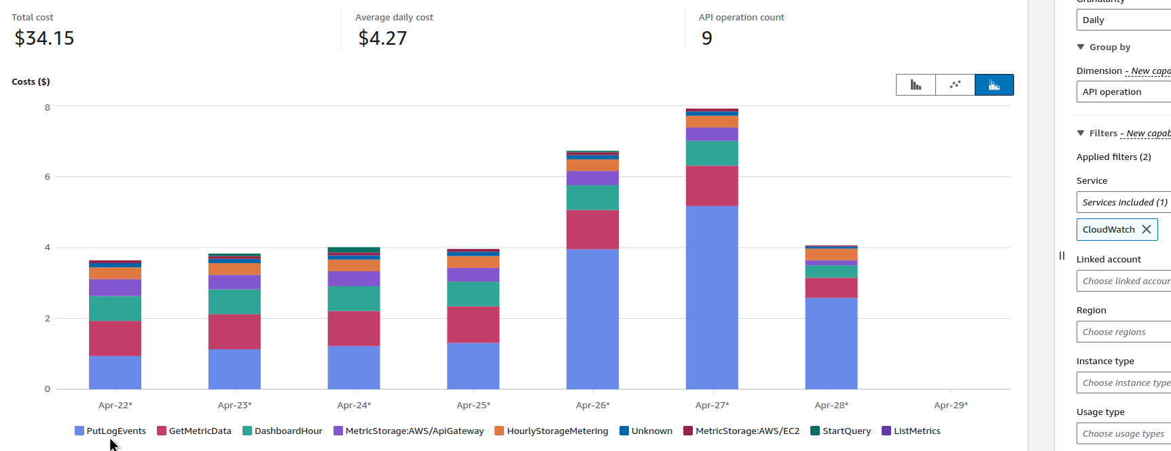
Task: Toggle StartQuery legend swatch
Action: 815,431
